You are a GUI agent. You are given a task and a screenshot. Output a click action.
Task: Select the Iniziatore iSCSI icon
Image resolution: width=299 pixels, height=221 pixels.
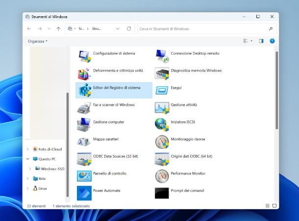tap(162, 124)
